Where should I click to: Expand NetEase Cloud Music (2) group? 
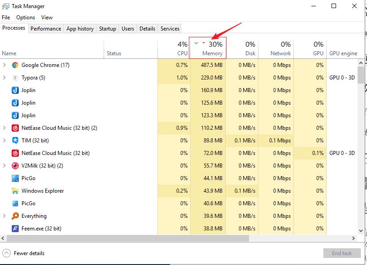[4, 128]
